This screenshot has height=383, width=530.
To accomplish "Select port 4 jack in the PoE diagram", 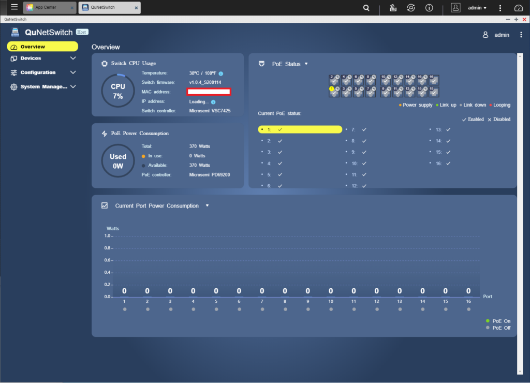I will [x=346, y=80].
